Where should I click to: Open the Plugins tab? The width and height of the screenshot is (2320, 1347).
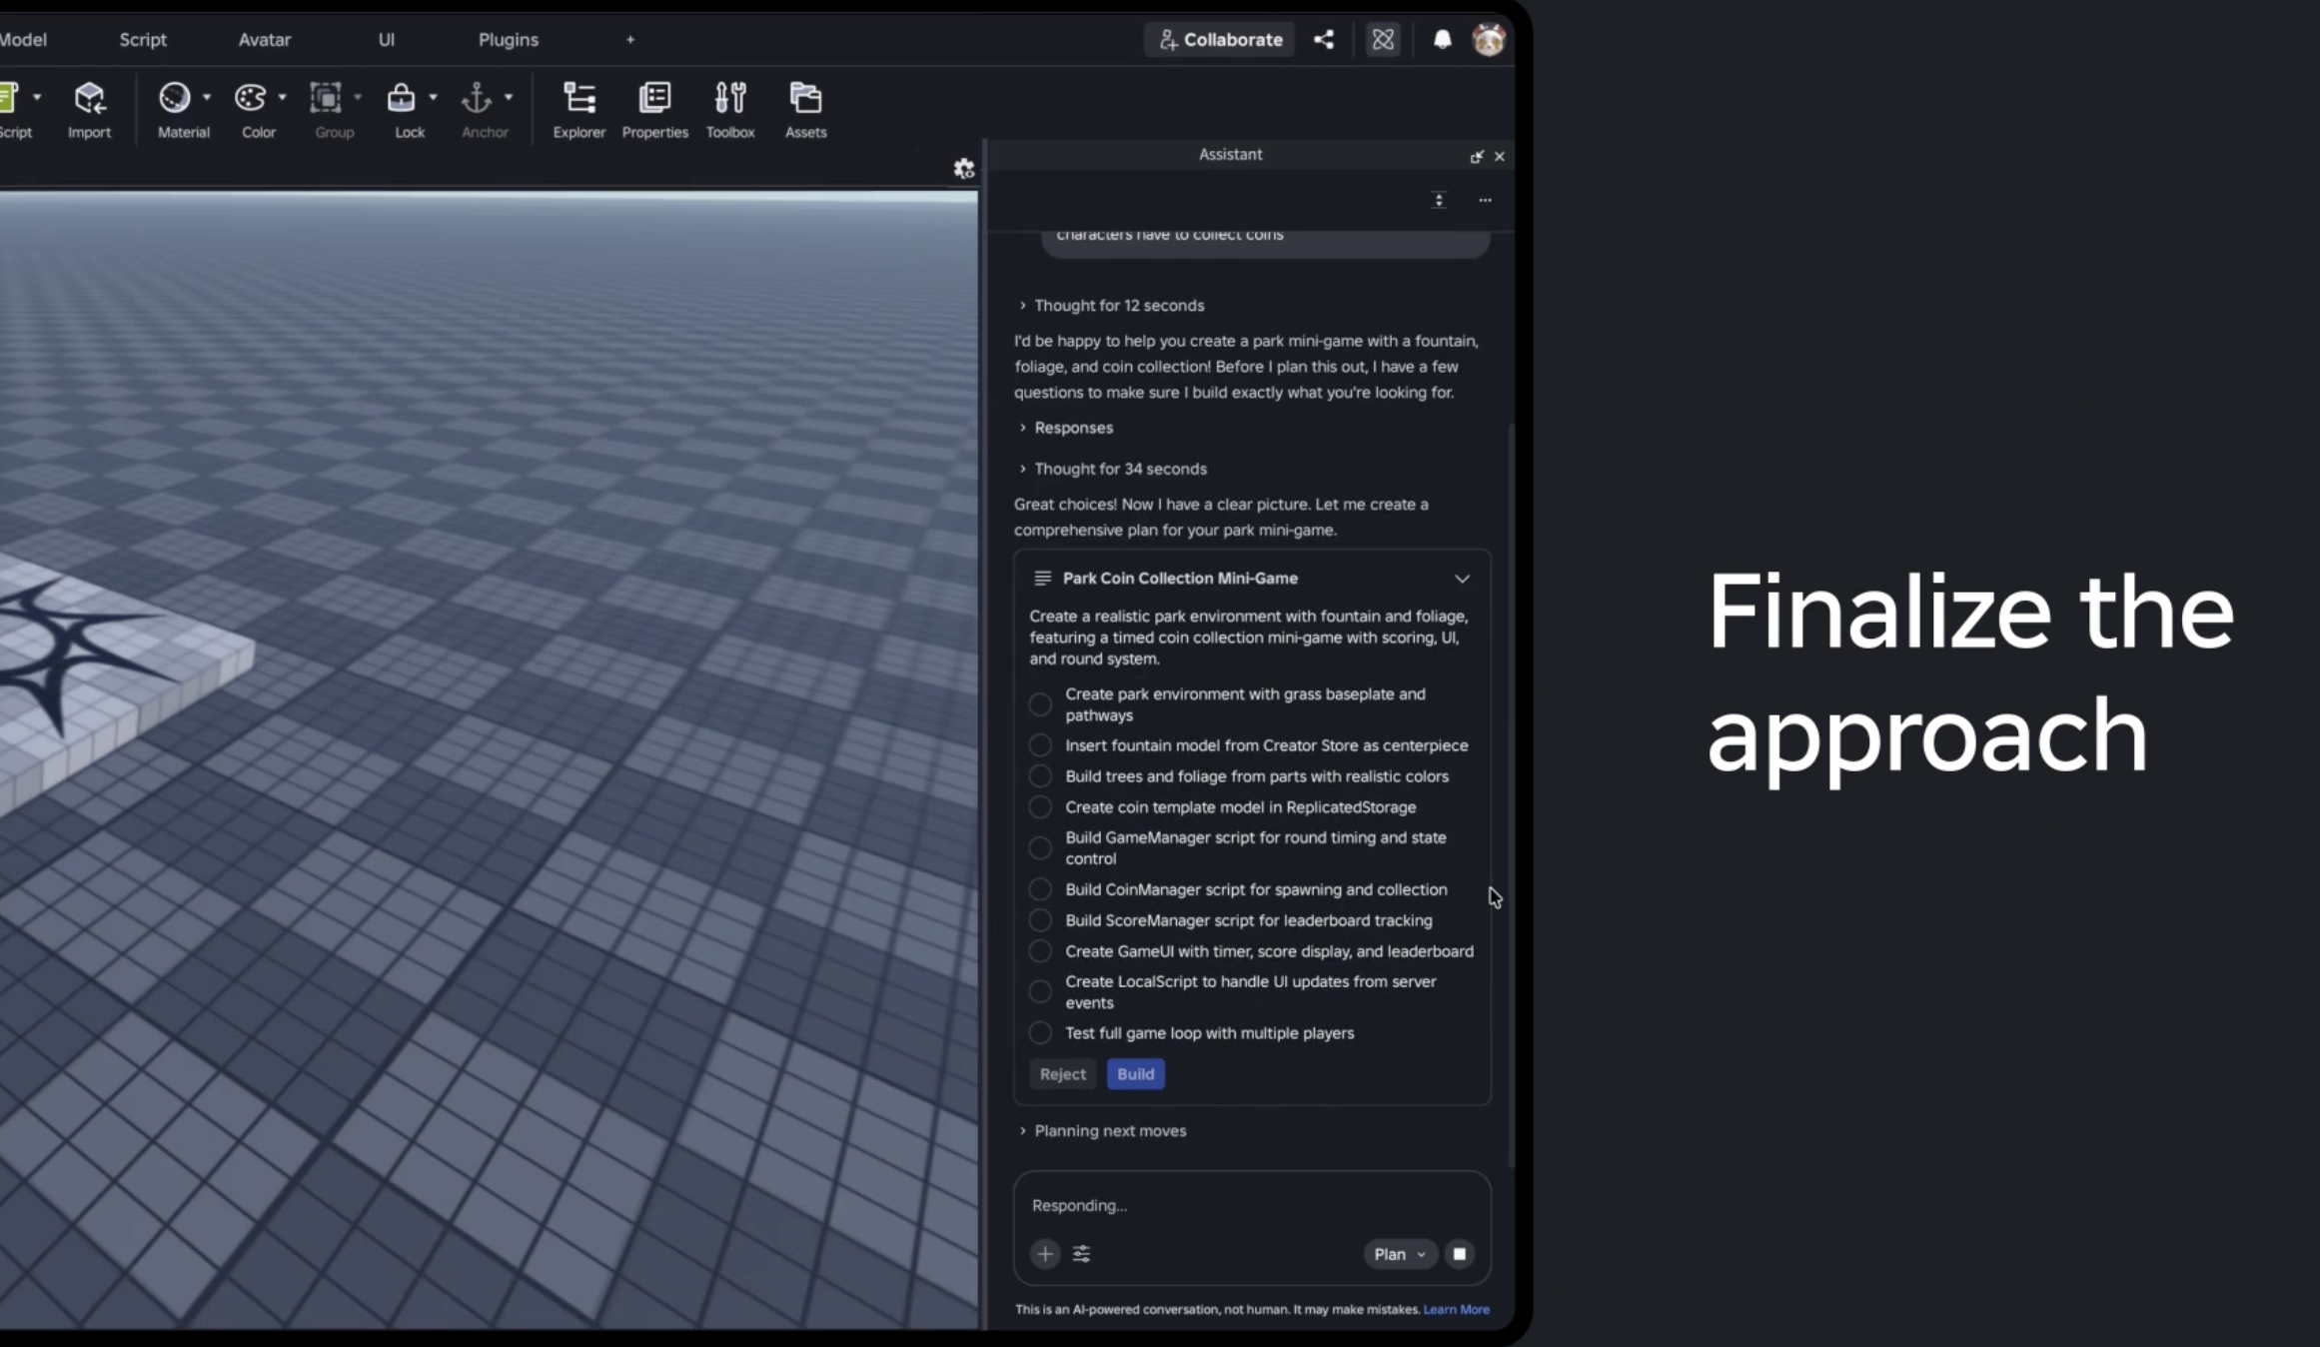click(x=508, y=39)
